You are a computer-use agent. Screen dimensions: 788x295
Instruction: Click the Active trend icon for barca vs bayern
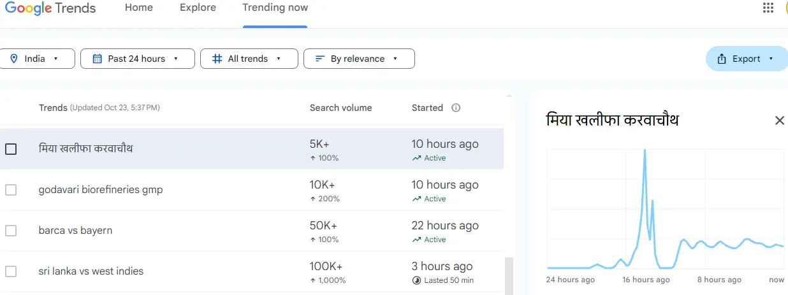416,240
